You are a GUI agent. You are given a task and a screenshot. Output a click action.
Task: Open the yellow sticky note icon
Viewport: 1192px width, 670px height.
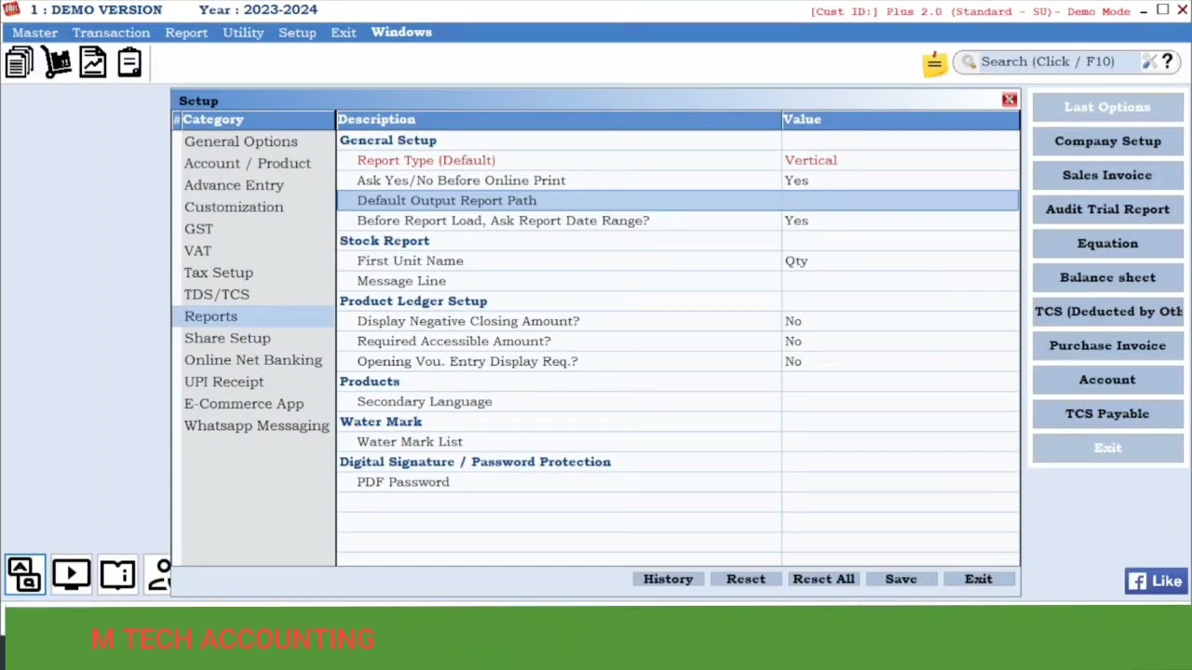[x=934, y=62]
